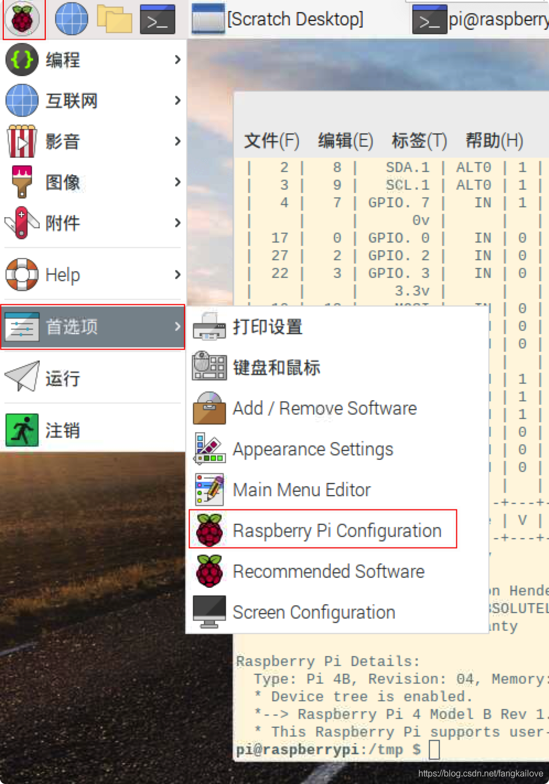The height and width of the screenshot is (784, 549).
Task: Click 'SDA.1' in terminal GPIO table
Action: (407, 167)
